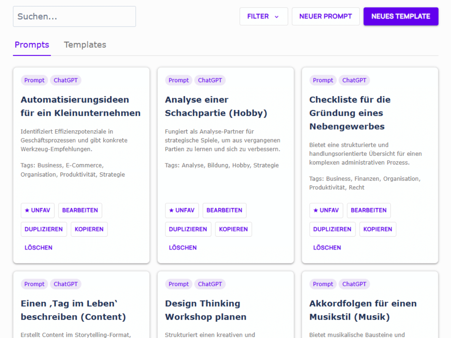Click the Neuer Prompt button
Image resolution: width=451 pixels, height=338 pixels.
click(x=325, y=17)
